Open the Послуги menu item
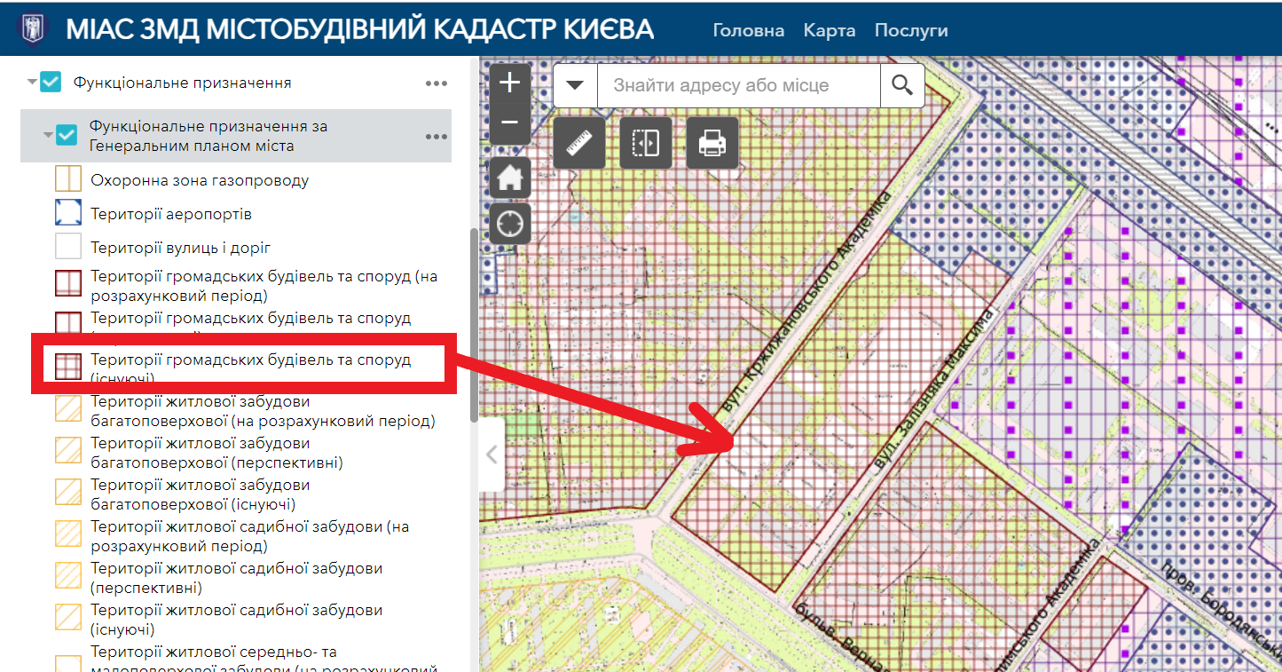Screen dimensions: 1282x672 pyautogui.click(x=911, y=30)
